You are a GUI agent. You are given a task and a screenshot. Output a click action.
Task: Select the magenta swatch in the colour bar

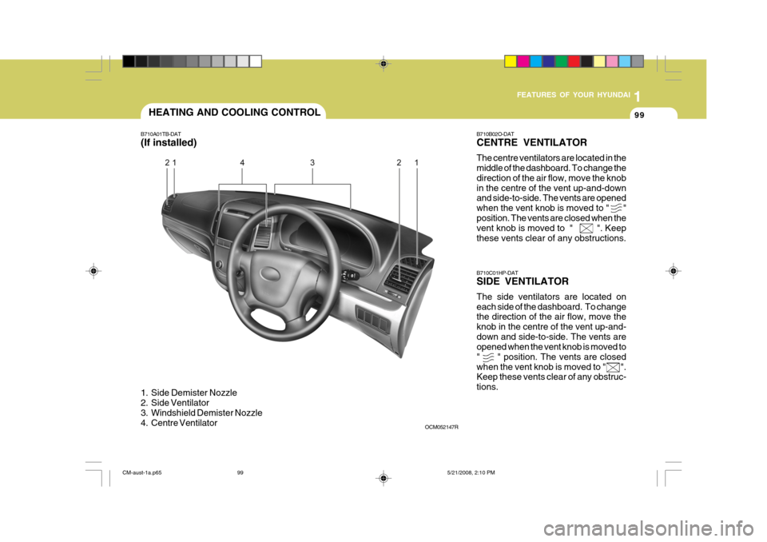(x=523, y=62)
